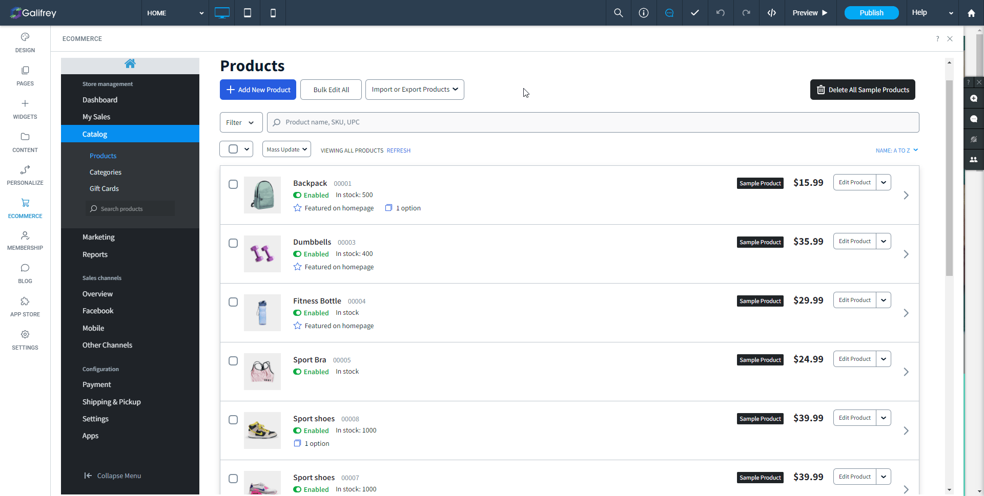The image size is (984, 496).
Task: Select the Sport shoes 00007 checkbox
Action: pyautogui.click(x=233, y=479)
